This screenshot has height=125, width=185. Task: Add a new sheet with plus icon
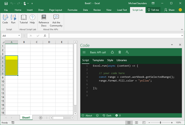(x=40, y=118)
